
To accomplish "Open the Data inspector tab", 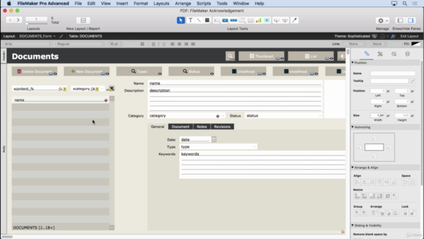I will [x=407, y=54].
